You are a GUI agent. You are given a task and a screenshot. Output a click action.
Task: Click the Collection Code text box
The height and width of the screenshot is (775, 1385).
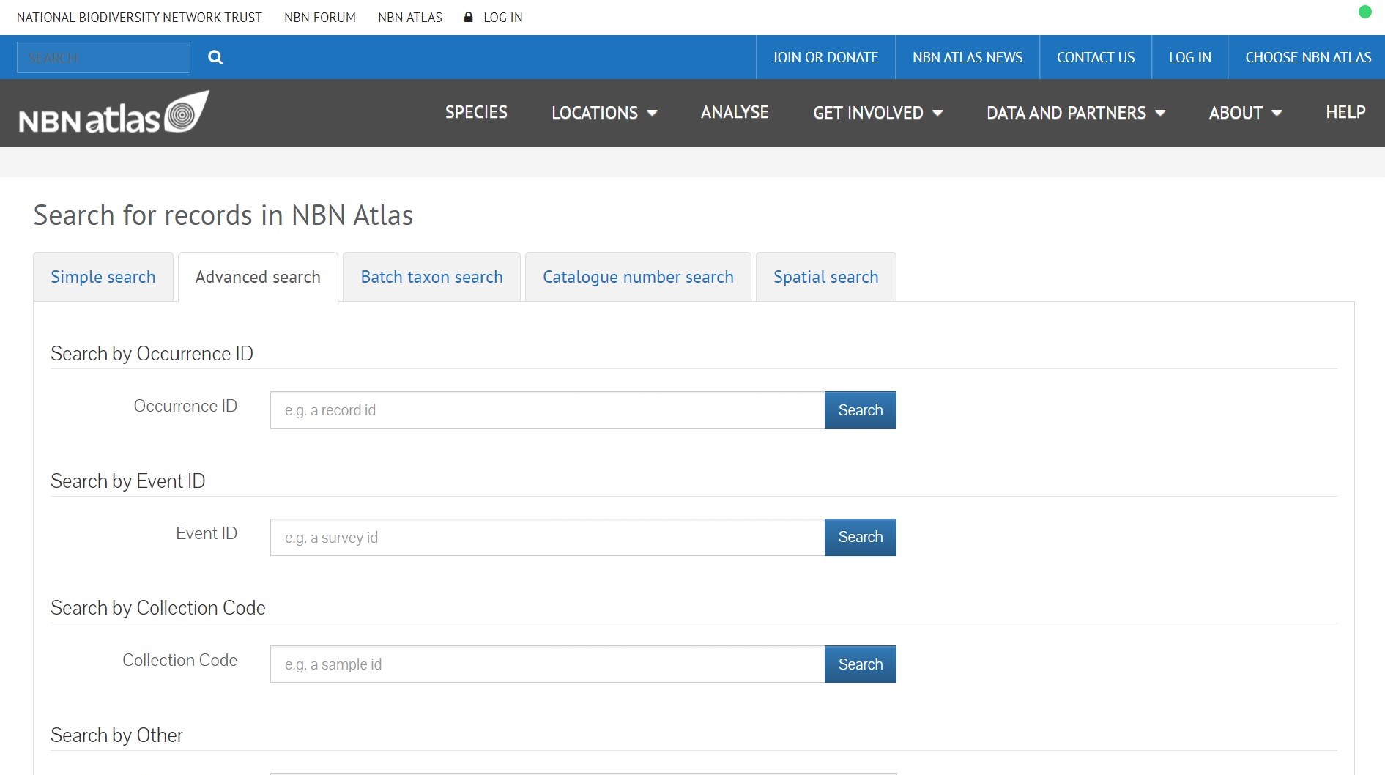point(546,664)
